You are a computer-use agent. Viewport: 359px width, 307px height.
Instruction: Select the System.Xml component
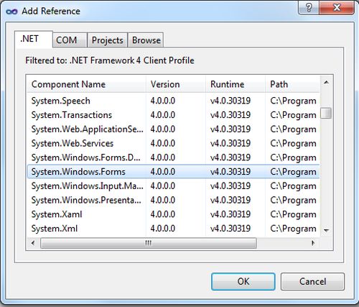[x=174, y=229]
